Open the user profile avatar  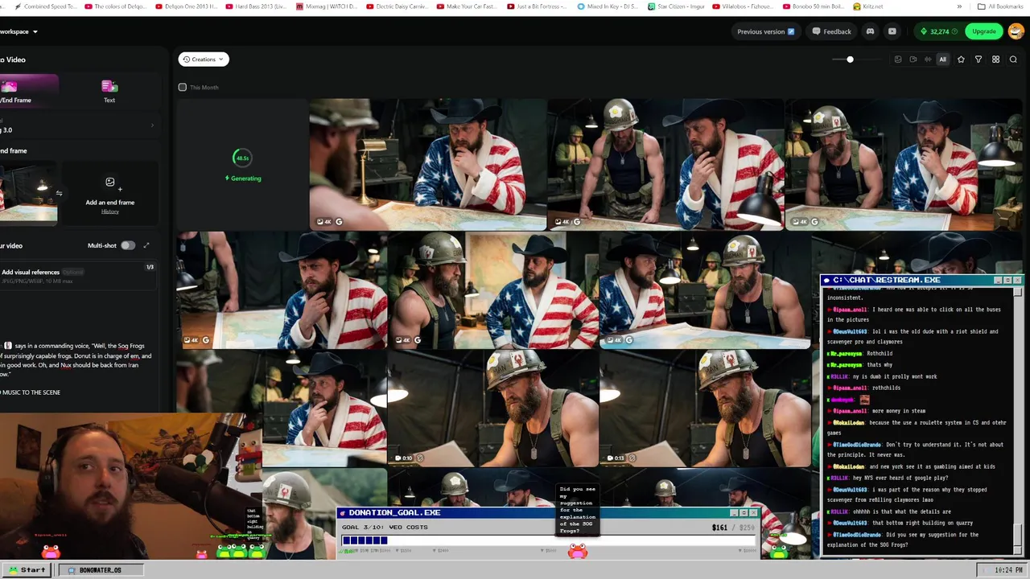point(1016,31)
